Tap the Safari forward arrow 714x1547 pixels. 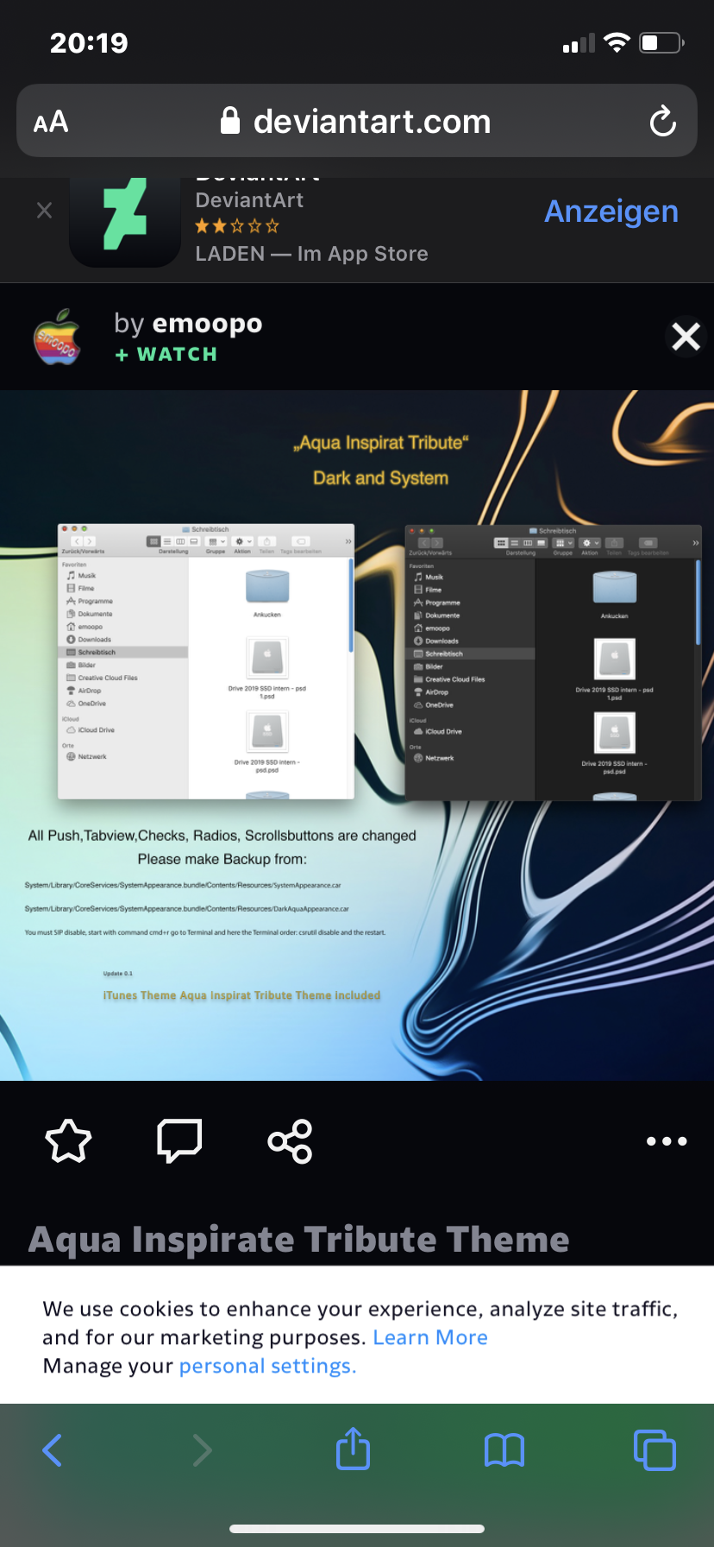[202, 1450]
